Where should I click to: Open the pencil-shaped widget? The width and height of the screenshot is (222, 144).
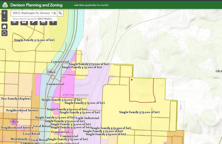pyautogui.click(x=34, y=22)
